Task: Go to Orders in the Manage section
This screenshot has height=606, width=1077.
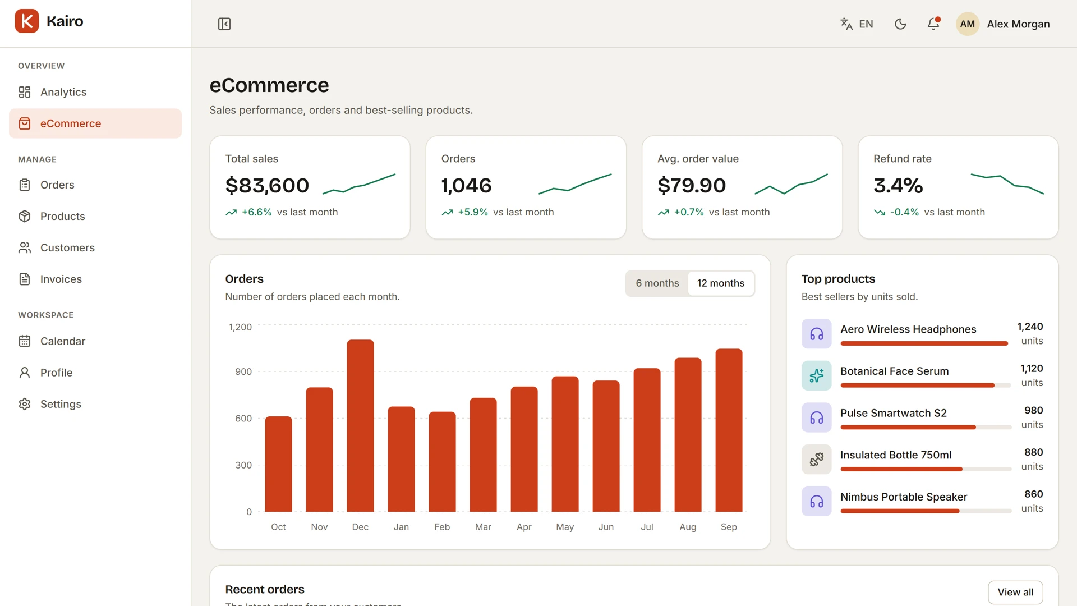Action: [95, 185]
